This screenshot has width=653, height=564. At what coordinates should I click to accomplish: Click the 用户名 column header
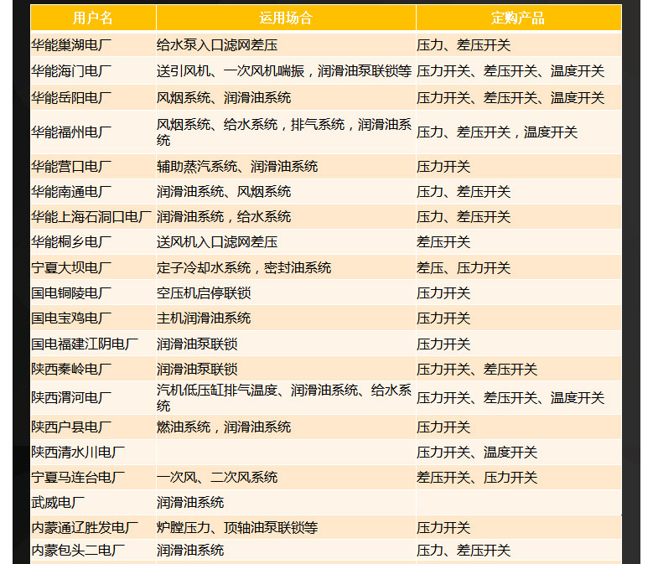point(92,18)
